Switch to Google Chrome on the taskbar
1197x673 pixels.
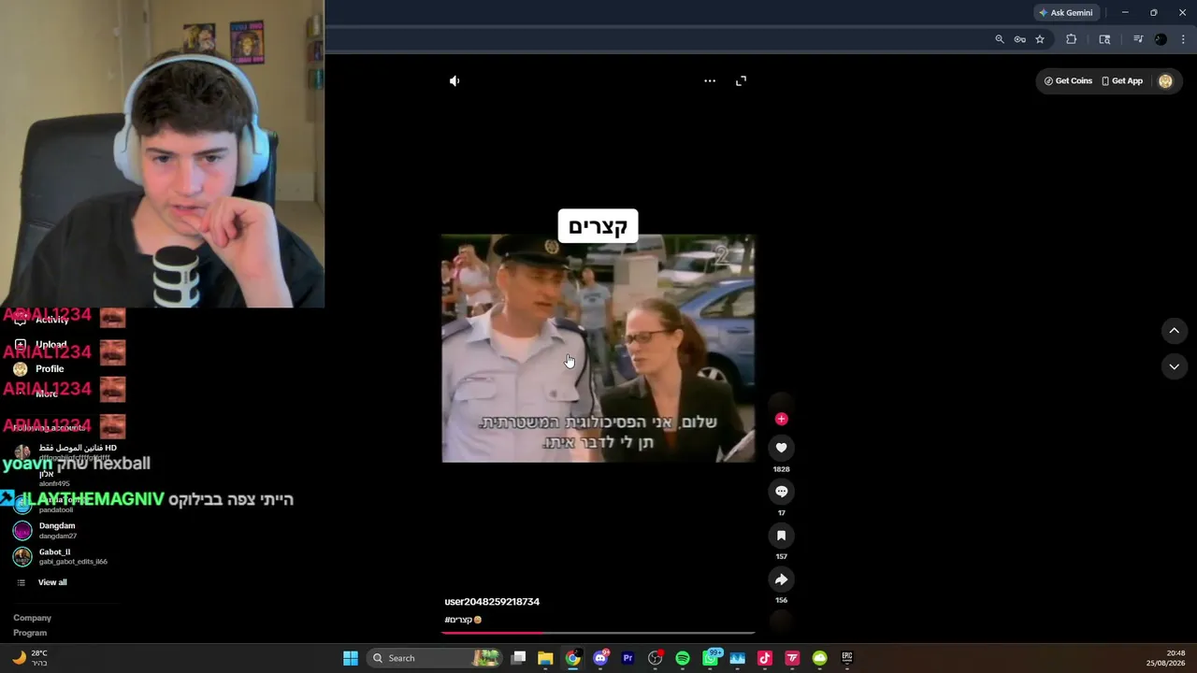pyautogui.click(x=573, y=658)
